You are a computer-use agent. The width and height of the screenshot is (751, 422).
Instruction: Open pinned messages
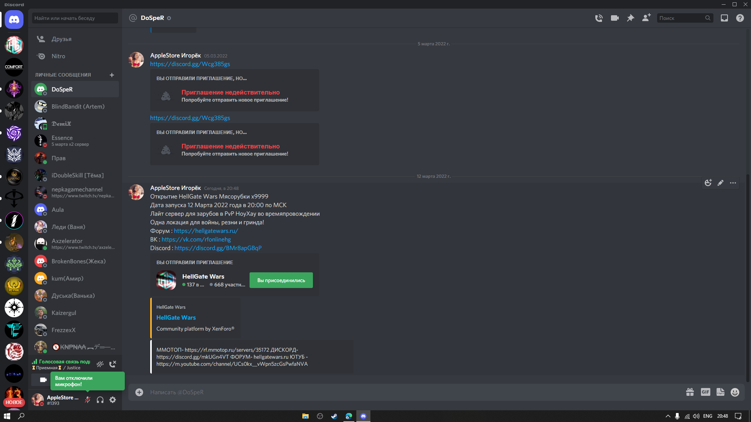pos(631,18)
